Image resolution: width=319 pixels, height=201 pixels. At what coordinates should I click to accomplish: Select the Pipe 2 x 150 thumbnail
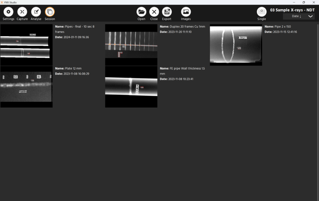coord(236,45)
